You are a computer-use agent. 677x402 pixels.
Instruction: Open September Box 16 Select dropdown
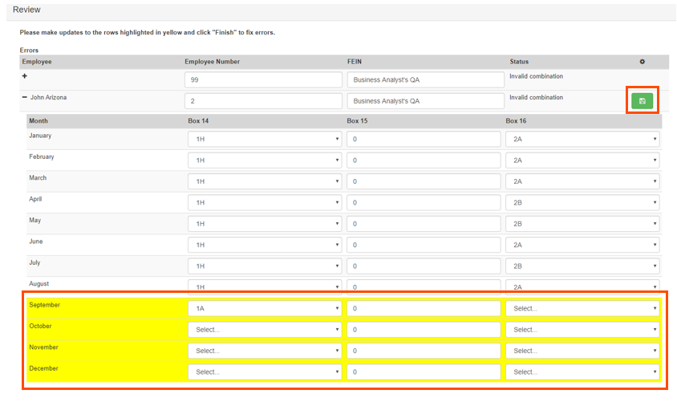pos(582,309)
